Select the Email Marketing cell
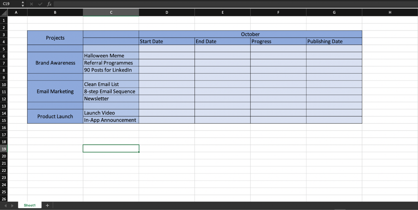 (55, 91)
